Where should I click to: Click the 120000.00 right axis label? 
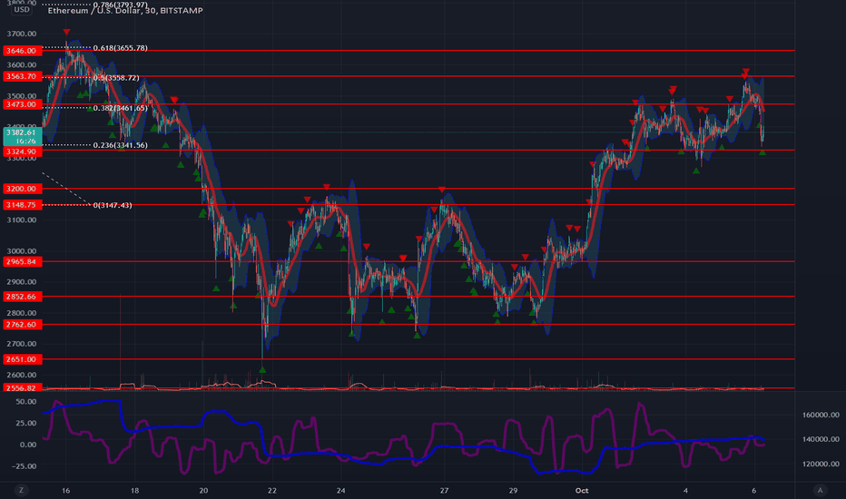[x=821, y=464]
